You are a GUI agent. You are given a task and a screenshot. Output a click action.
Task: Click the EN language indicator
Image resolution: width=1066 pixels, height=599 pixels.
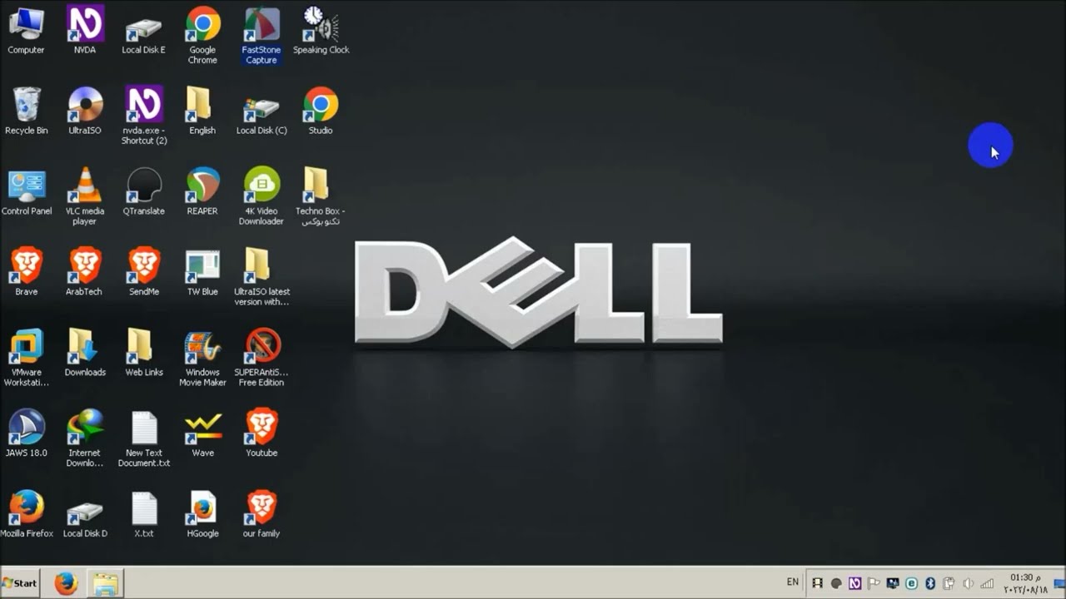[x=792, y=582]
